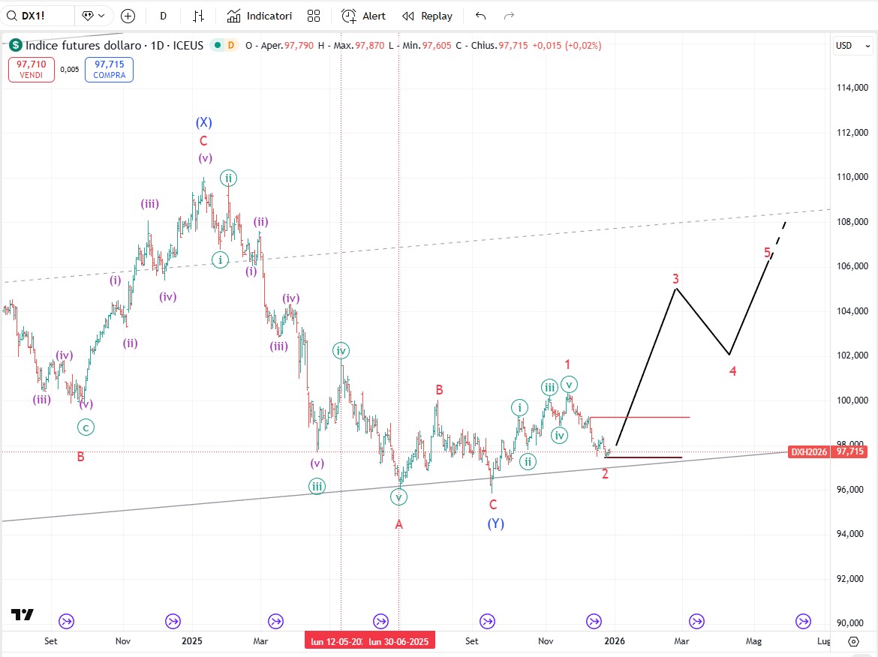Open contract roll marker near Set 2025

pos(487,621)
